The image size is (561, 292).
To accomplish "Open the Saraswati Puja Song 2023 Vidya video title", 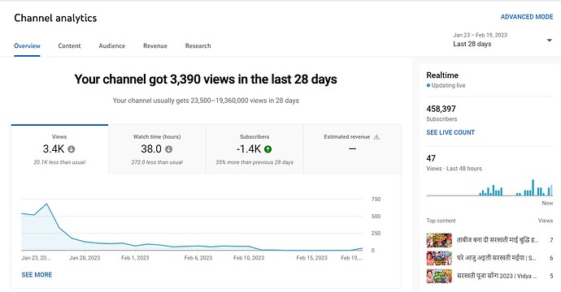I will [497, 276].
